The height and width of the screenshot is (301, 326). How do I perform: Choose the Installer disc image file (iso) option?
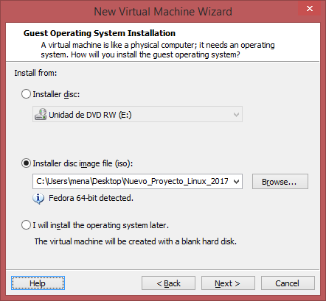[x=26, y=163]
